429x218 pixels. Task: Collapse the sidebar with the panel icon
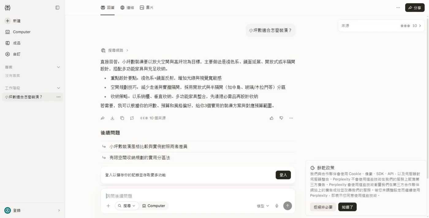(x=57, y=8)
